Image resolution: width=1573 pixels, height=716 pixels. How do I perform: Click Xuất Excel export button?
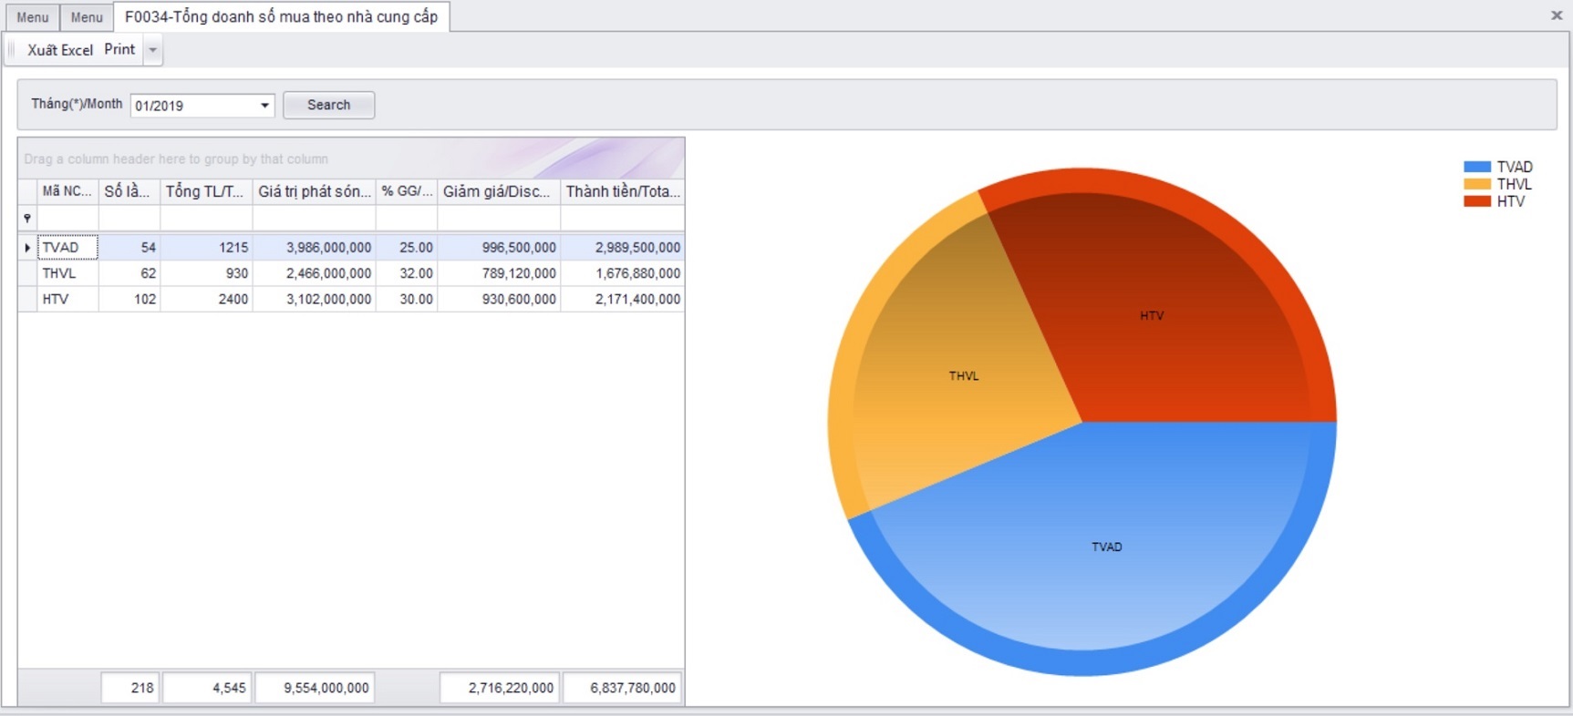coord(60,50)
